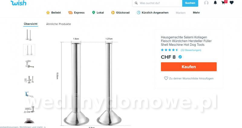Open the notifications bell
This screenshot has height=128, width=242.
215,3
